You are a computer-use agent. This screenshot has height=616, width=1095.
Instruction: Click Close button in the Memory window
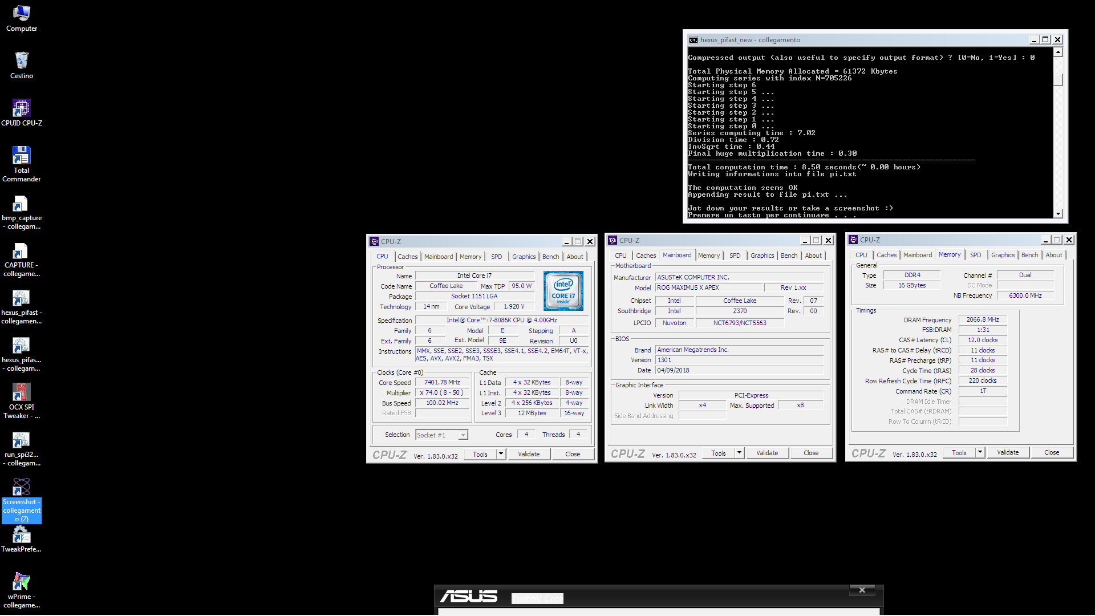click(1052, 452)
